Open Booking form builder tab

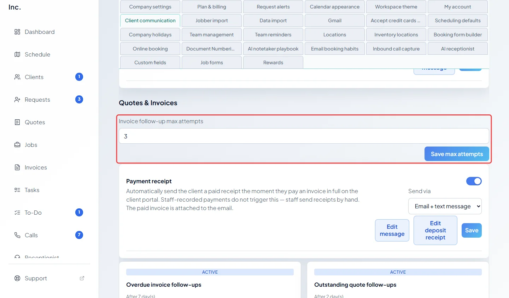point(458,35)
